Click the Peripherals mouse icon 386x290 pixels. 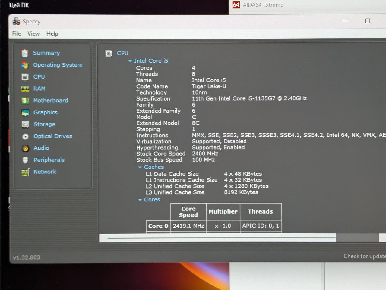pyautogui.click(x=25, y=160)
